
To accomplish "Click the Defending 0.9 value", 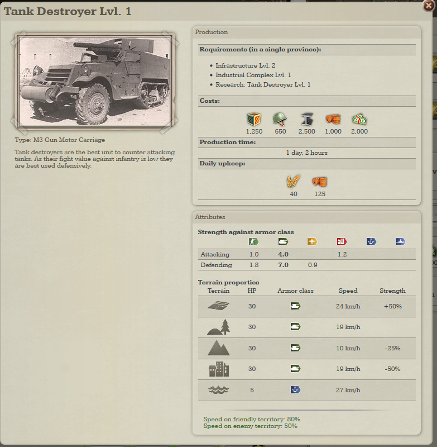I will pyautogui.click(x=313, y=265).
